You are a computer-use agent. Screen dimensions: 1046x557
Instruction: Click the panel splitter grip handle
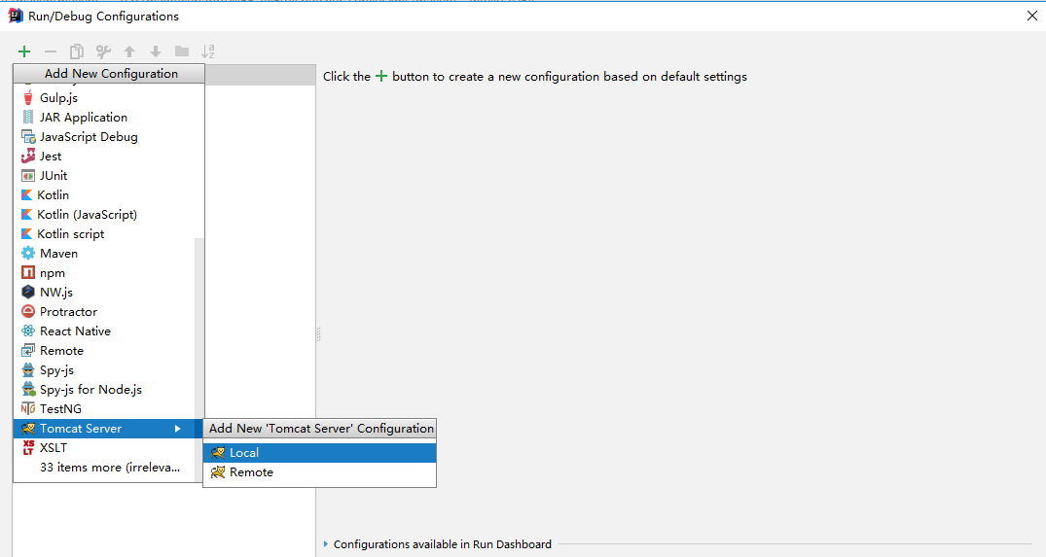pos(318,334)
